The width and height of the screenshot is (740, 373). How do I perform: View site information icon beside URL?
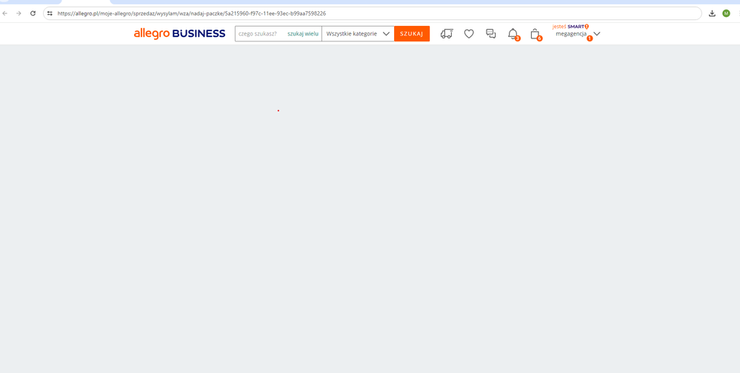coord(50,13)
